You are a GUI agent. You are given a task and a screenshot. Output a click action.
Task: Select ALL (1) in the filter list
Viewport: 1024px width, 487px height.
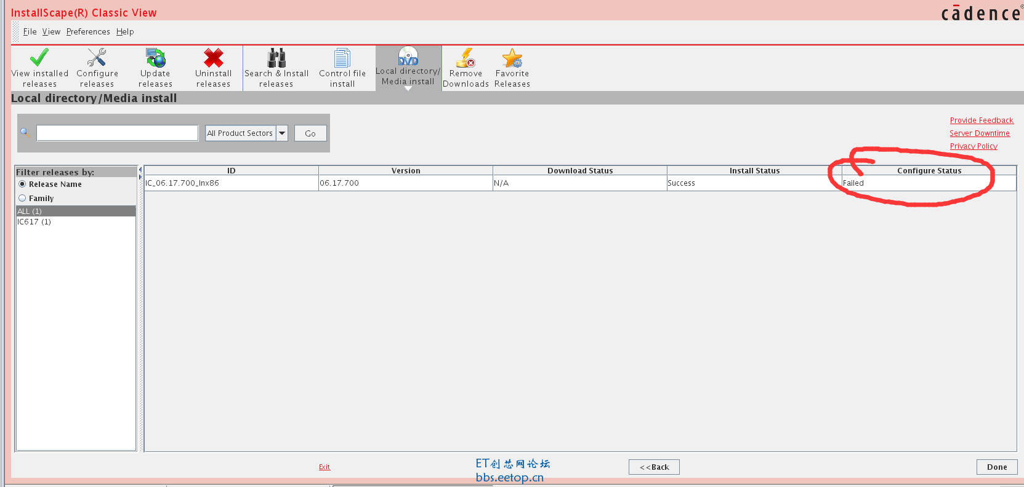(76, 211)
